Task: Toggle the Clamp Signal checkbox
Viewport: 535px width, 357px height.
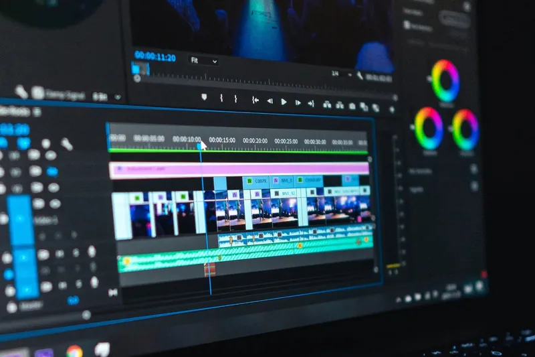Action: click(37, 93)
